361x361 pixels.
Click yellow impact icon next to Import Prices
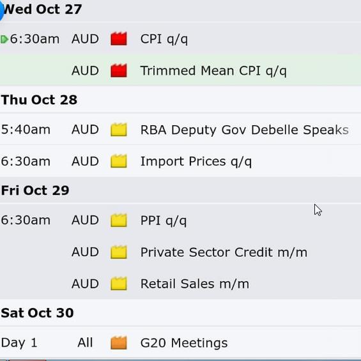pos(119,161)
